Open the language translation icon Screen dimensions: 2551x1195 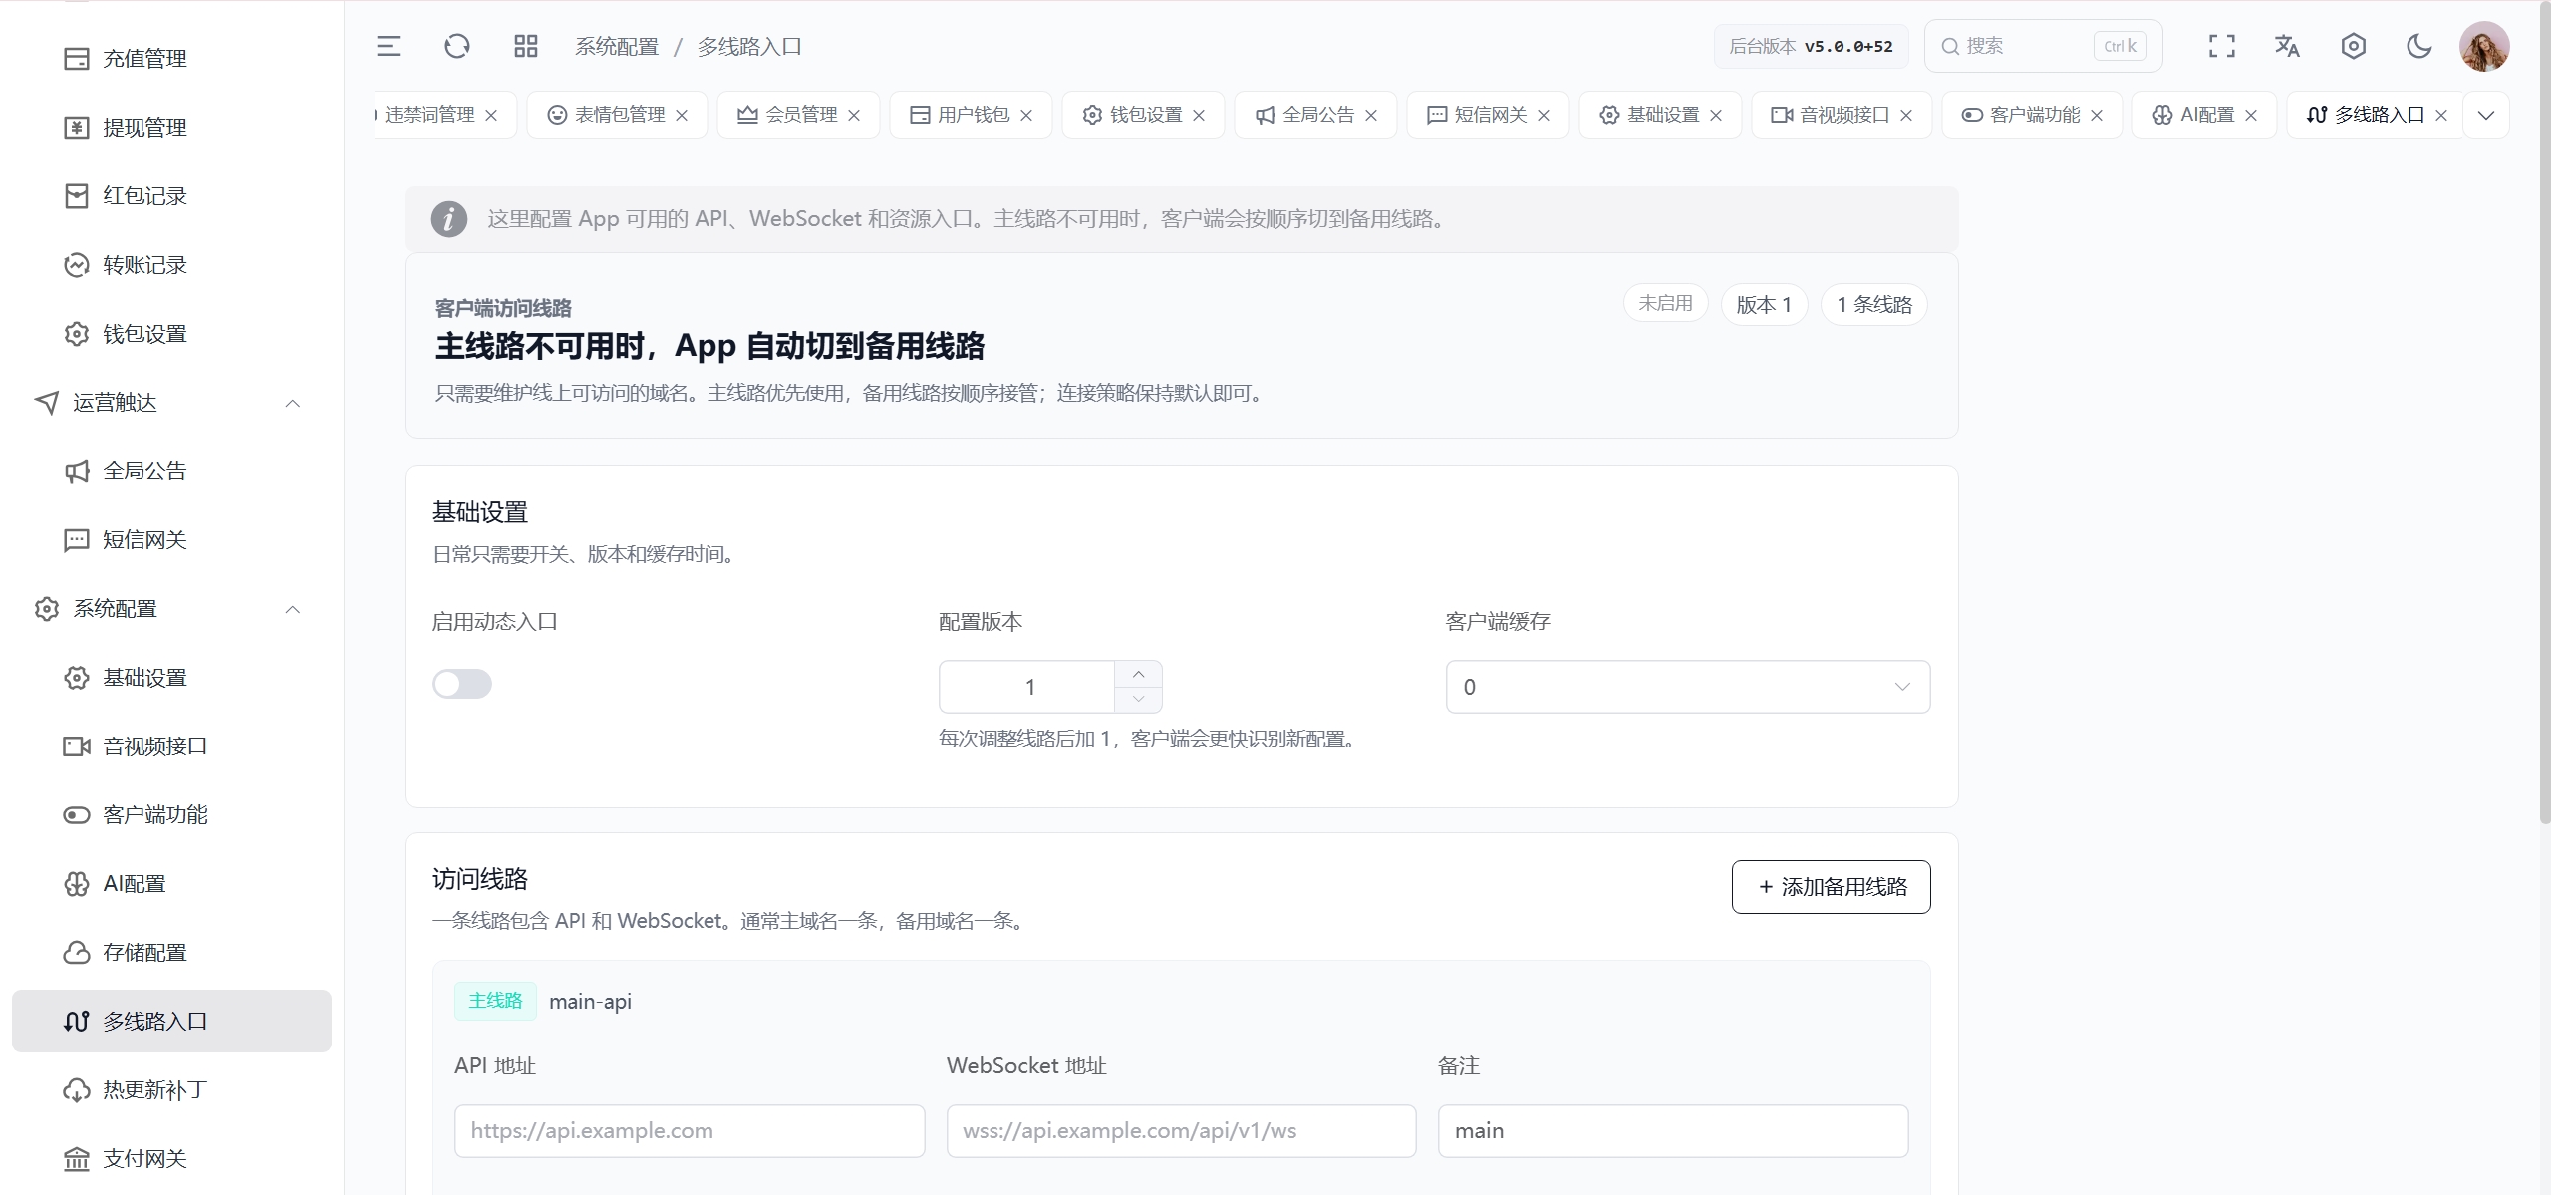(2288, 46)
